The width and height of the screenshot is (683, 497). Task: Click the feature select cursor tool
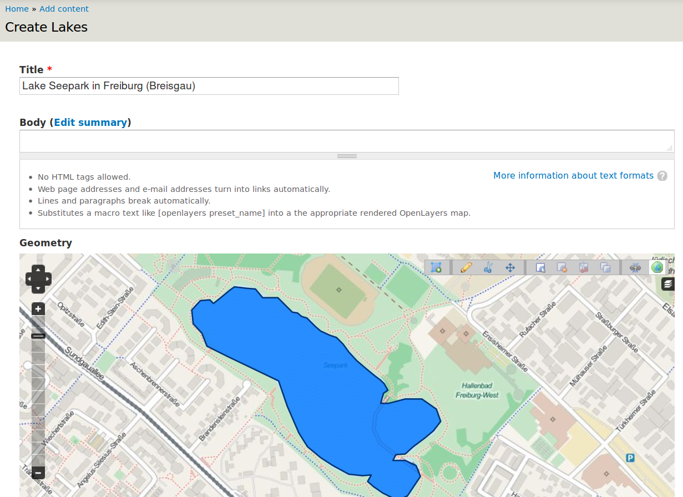point(540,267)
